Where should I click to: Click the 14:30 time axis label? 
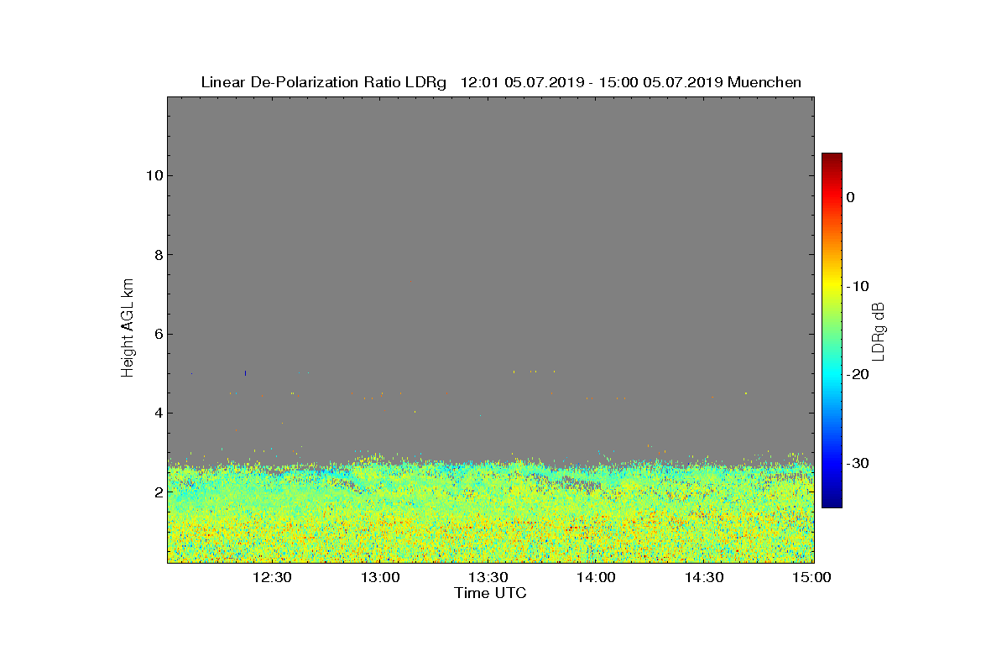point(705,577)
